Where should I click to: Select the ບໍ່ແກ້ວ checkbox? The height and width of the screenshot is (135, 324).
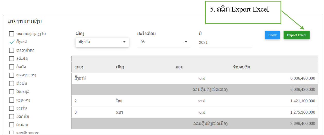tap(12, 67)
